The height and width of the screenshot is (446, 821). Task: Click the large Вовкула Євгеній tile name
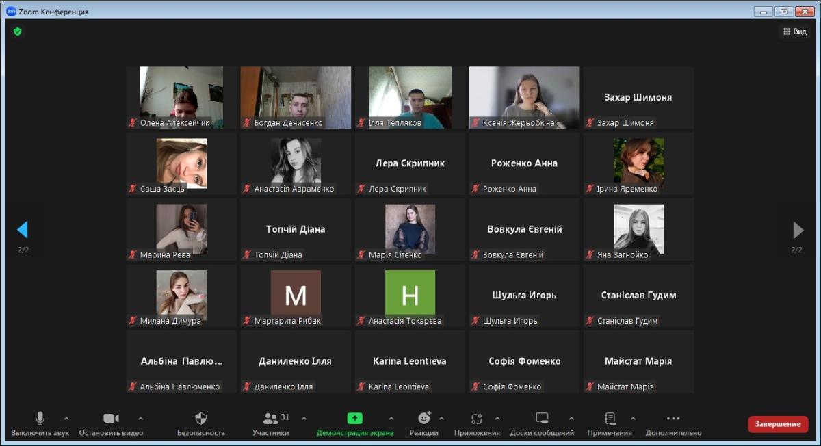point(524,229)
